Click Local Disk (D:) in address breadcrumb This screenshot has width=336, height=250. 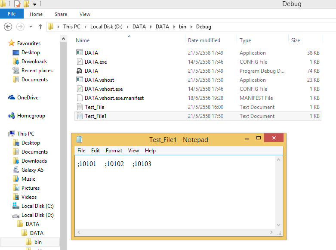[106, 27]
